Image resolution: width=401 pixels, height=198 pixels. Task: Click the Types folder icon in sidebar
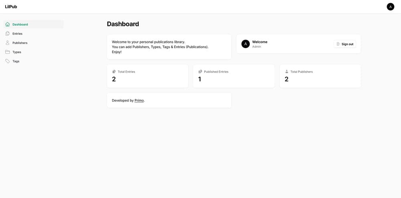[x=8, y=52]
